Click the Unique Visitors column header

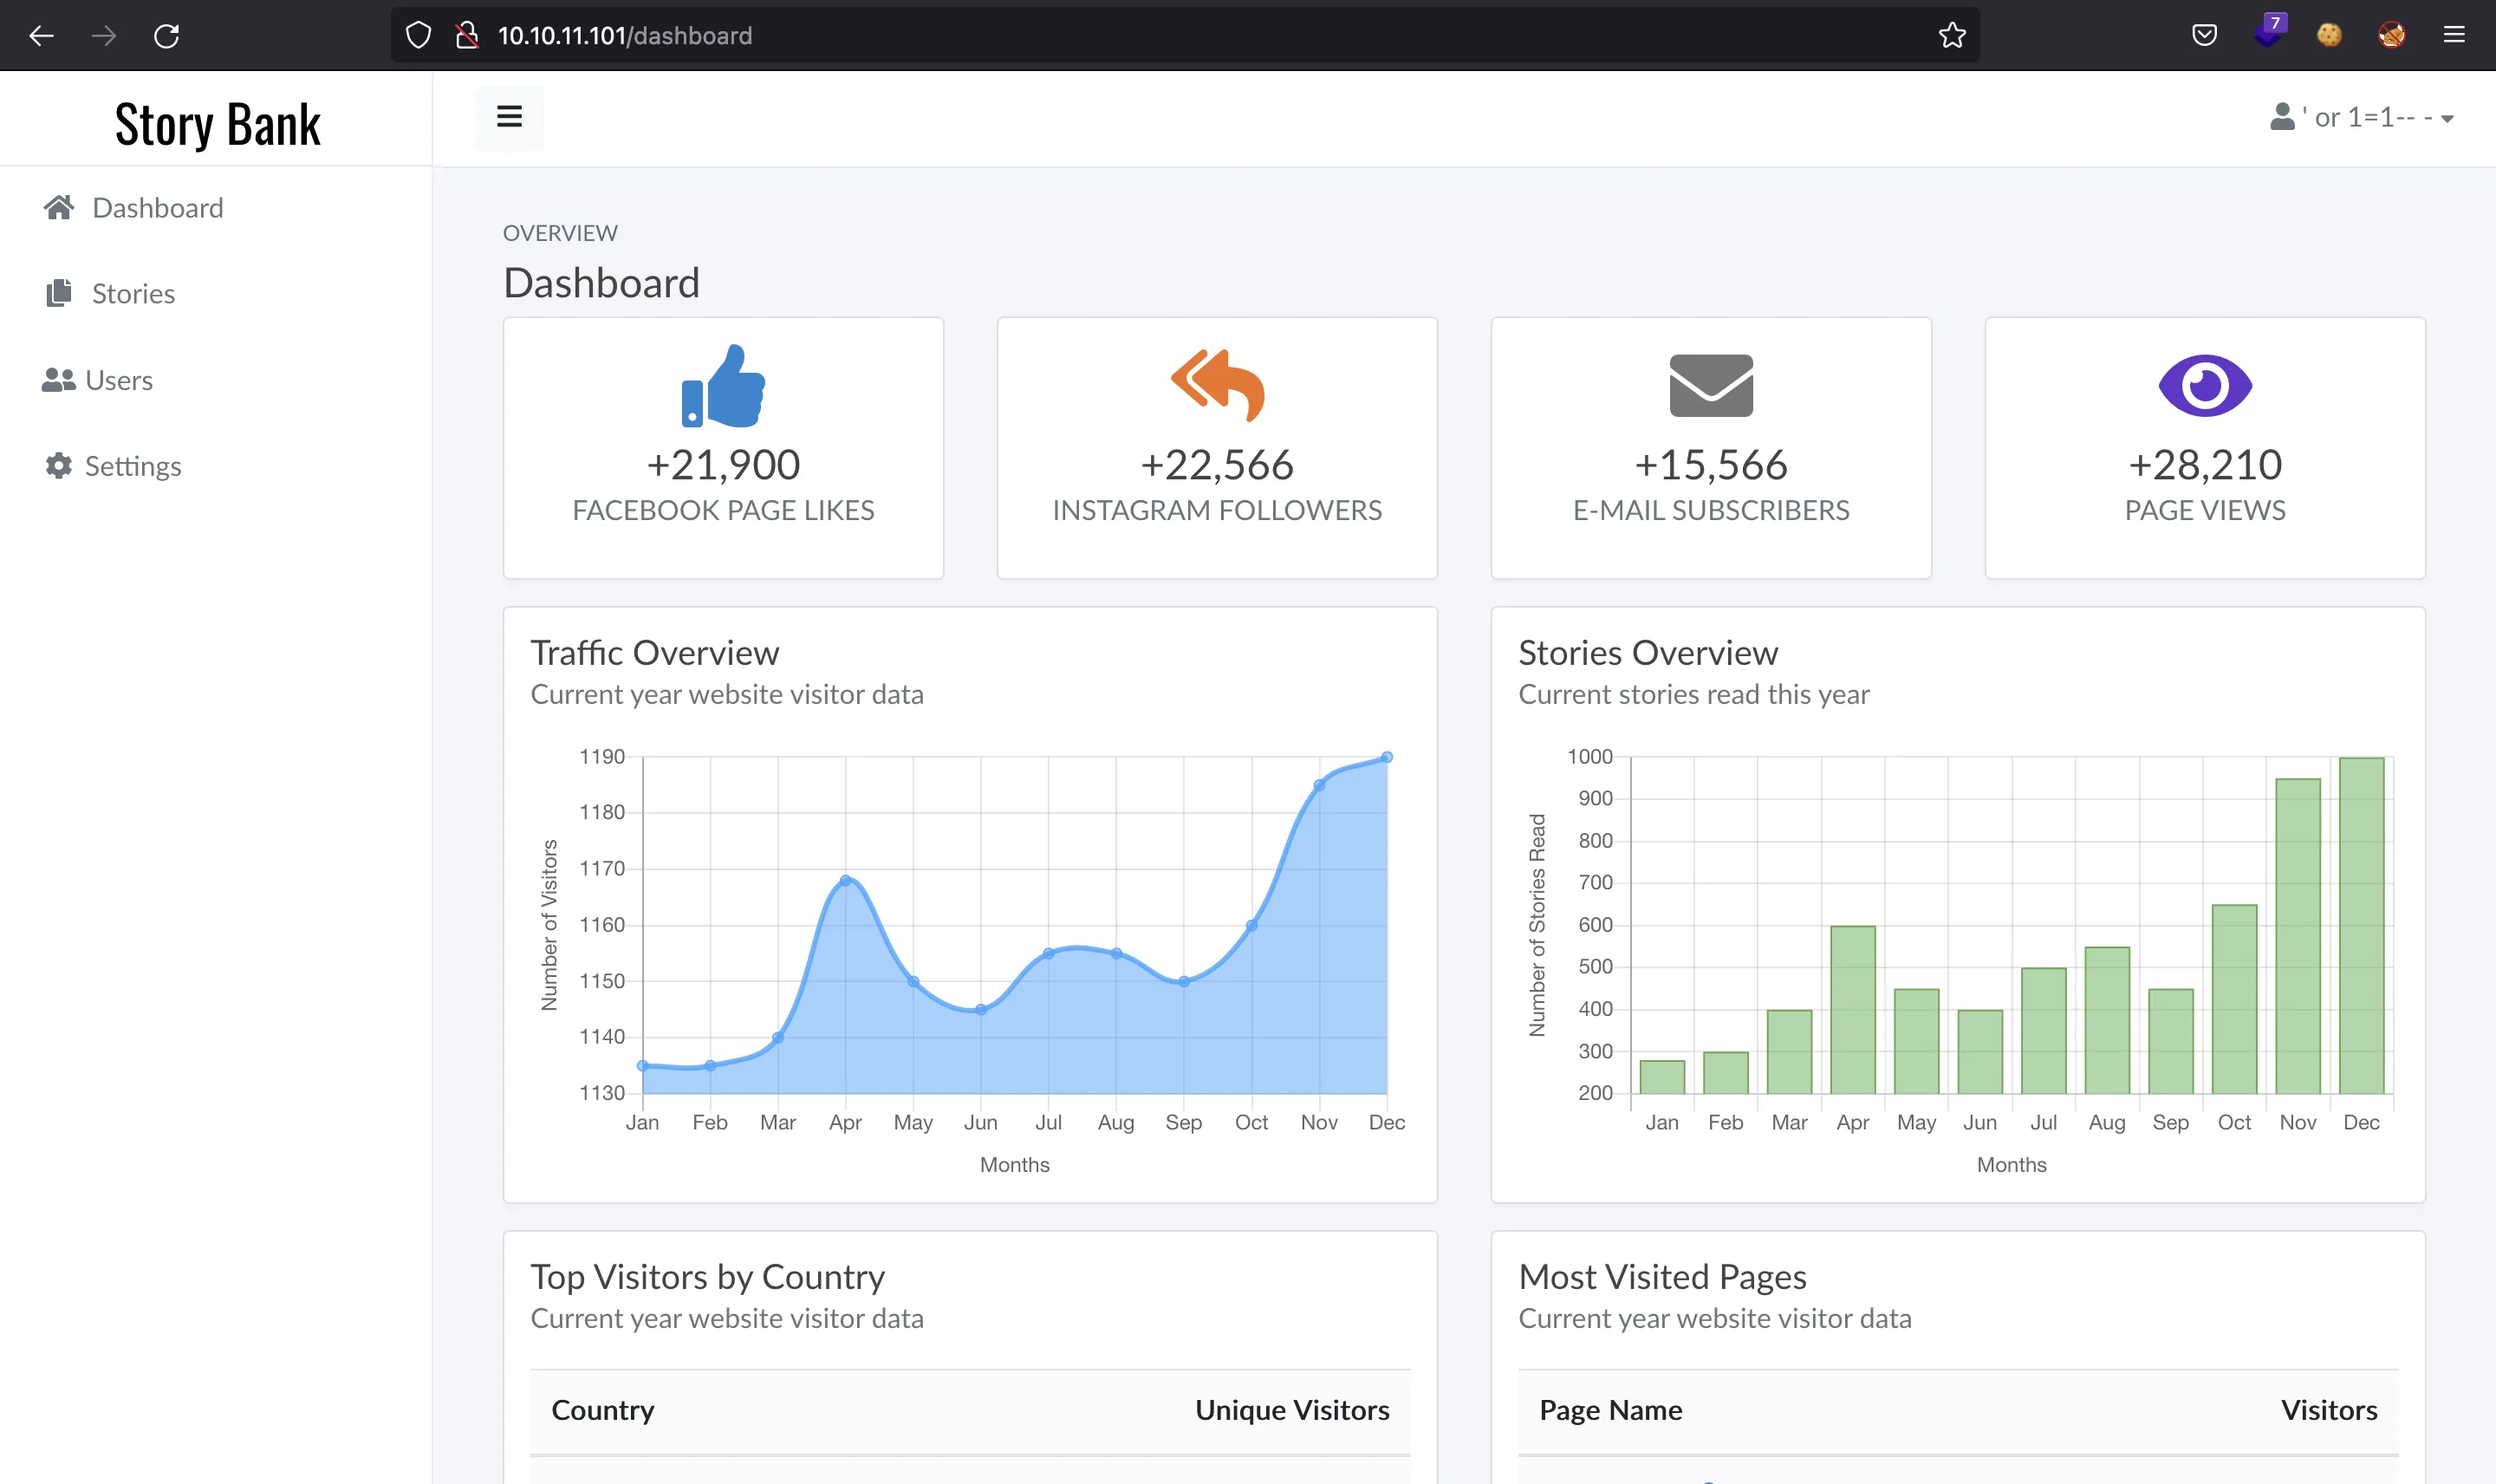tap(1291, 1410)
